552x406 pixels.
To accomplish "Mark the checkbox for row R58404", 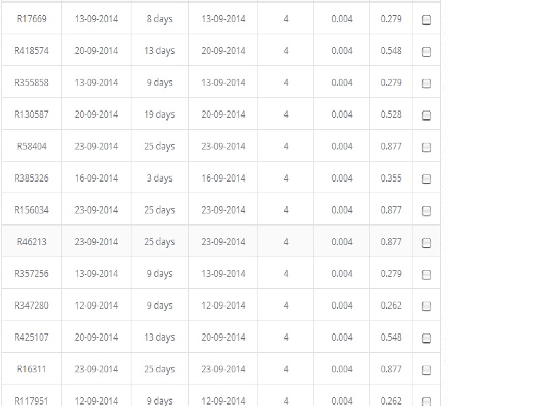I will coord(426,147).
